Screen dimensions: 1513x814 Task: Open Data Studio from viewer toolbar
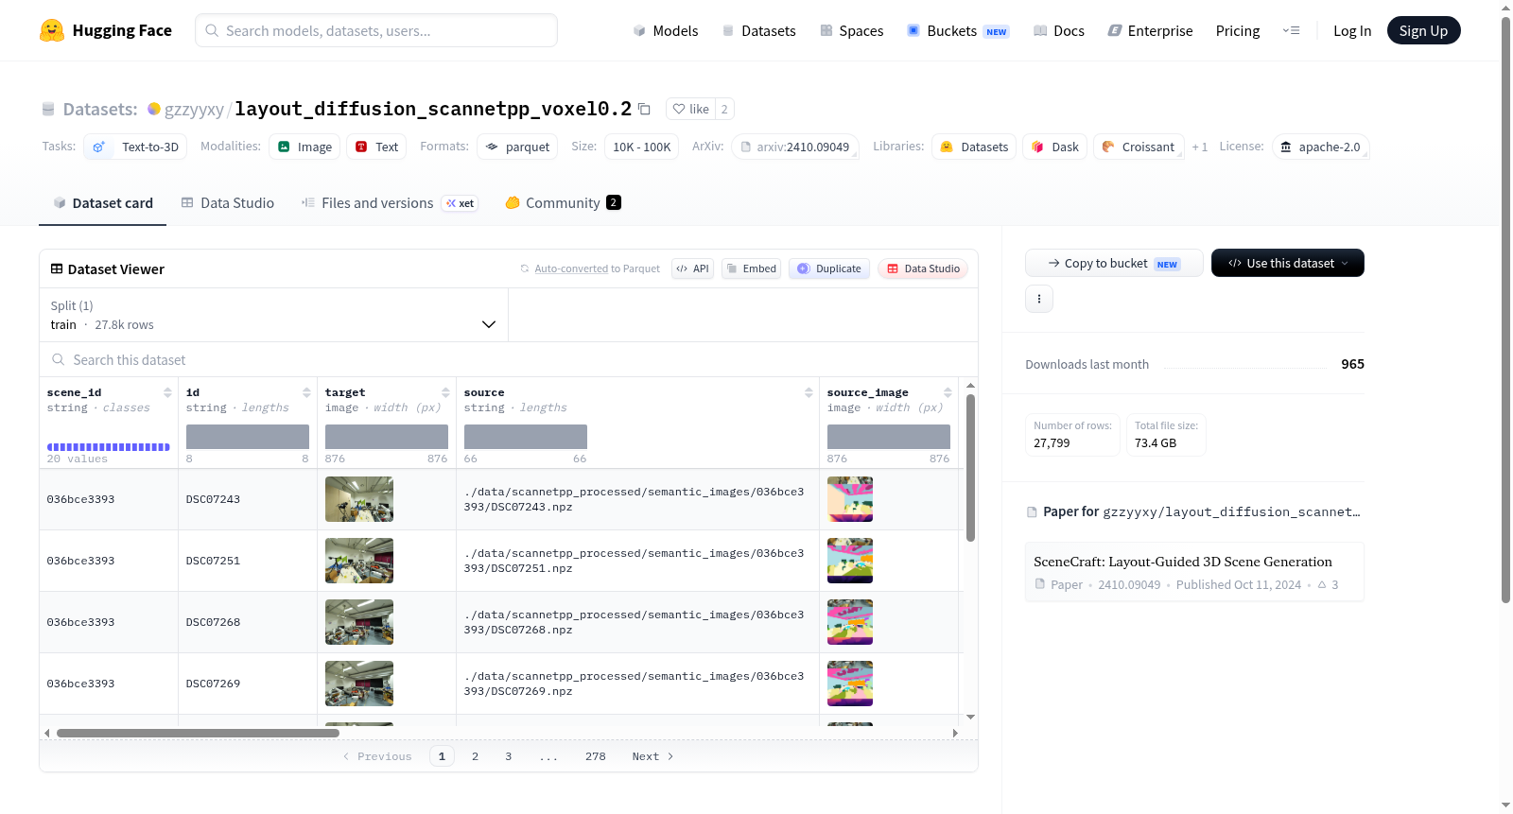pos(923,268)
